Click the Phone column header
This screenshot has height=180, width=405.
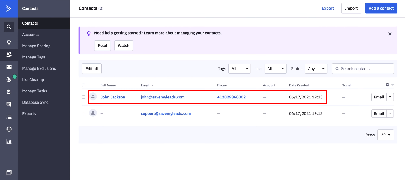(222, 85)
